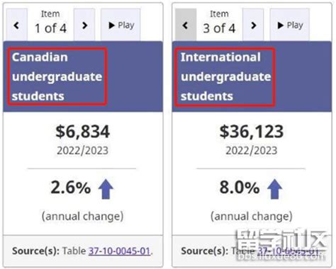The image size is (336, 269).
Task: Click the Canadian undergraduate students heading
Action: (x=57, y=76)
